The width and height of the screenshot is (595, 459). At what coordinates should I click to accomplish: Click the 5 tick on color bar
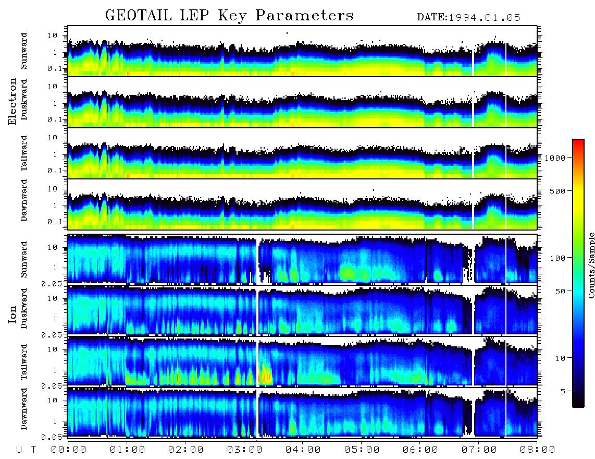coord(563,391)
